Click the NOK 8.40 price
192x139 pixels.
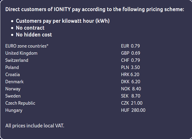(131, 89)
